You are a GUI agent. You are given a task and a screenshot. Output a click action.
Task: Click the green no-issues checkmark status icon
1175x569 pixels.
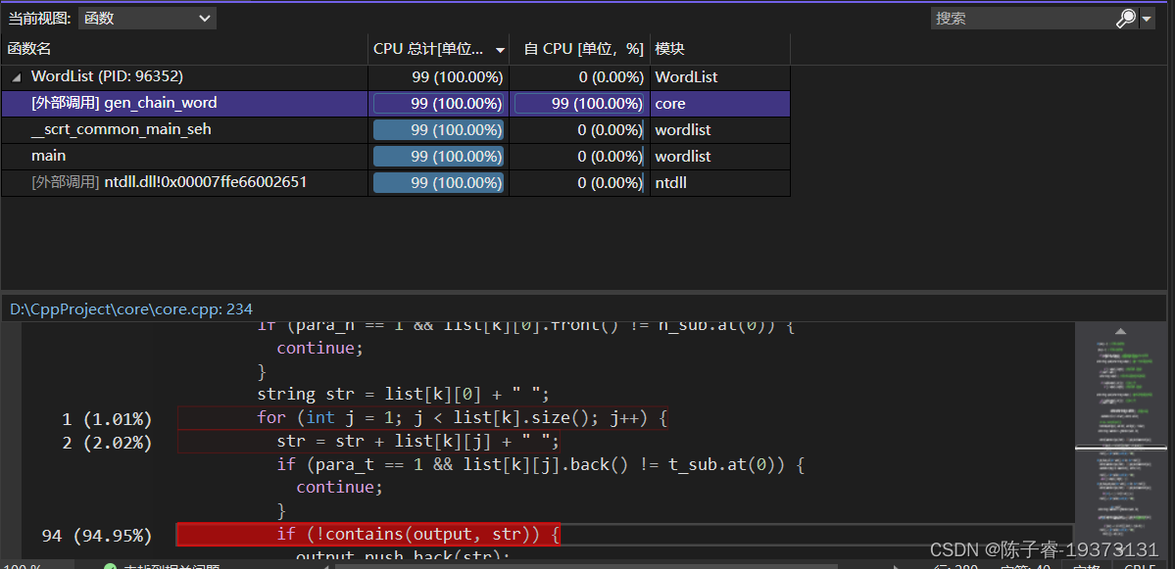[x=110, y=565]
